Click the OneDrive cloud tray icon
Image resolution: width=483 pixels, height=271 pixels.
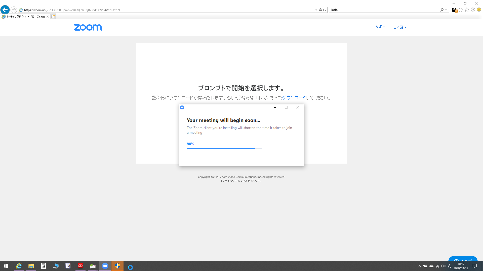click(x=431, y=266)
